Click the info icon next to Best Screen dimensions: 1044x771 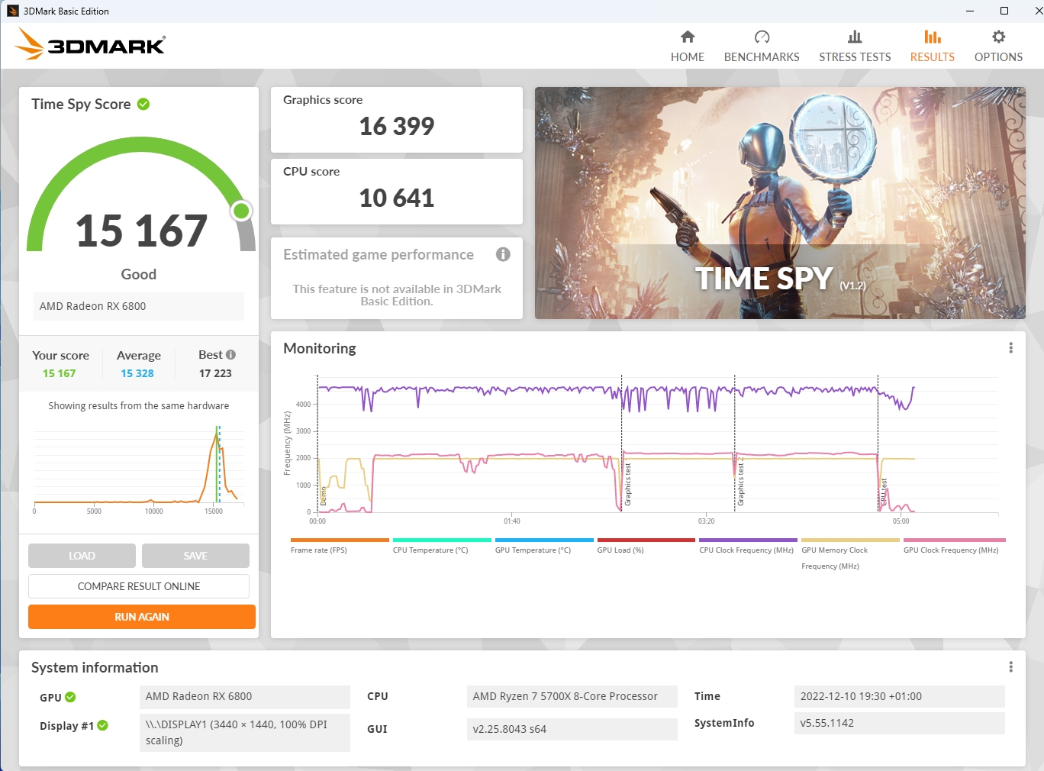tap(230, 354)
